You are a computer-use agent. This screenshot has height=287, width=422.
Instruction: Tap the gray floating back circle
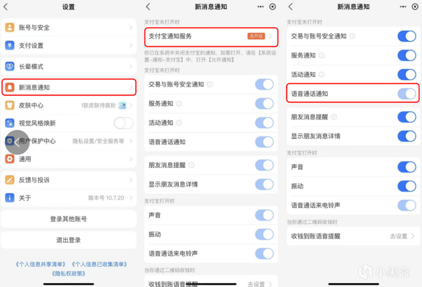pos(17,142)
